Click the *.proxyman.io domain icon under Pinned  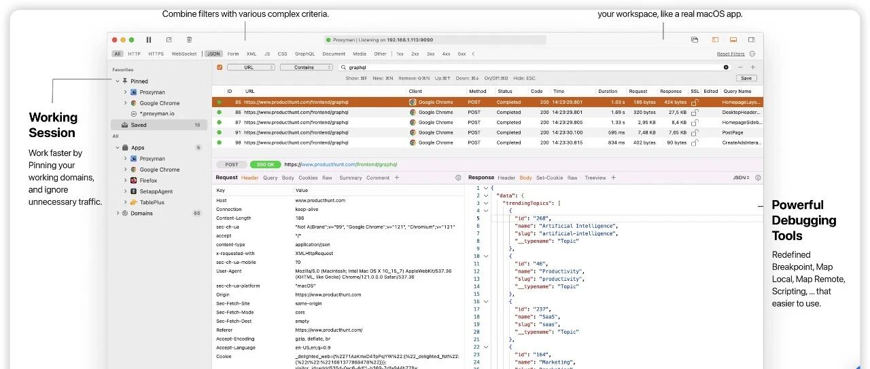(134, 114)
